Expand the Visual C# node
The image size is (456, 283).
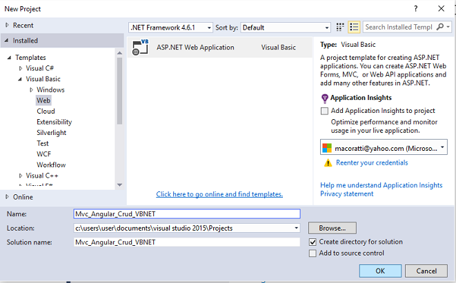[x=21, y=68]
